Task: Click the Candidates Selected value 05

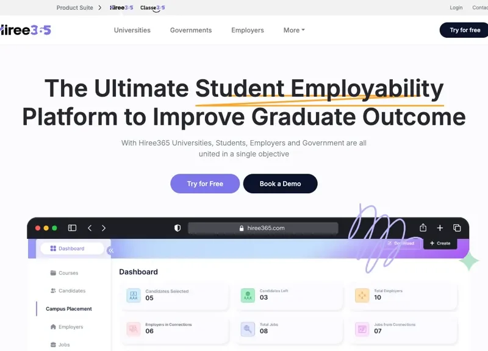Action: pos(149,298)
